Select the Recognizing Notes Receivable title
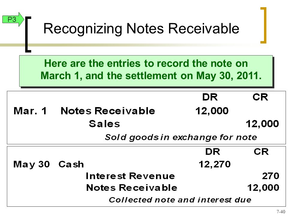Viewport: 288px width, 216px height. [141, 28]
